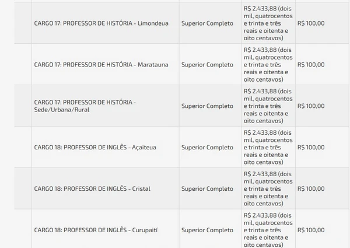Click Superior Completo in the Açaiteua row

click(x=207, y=147)
